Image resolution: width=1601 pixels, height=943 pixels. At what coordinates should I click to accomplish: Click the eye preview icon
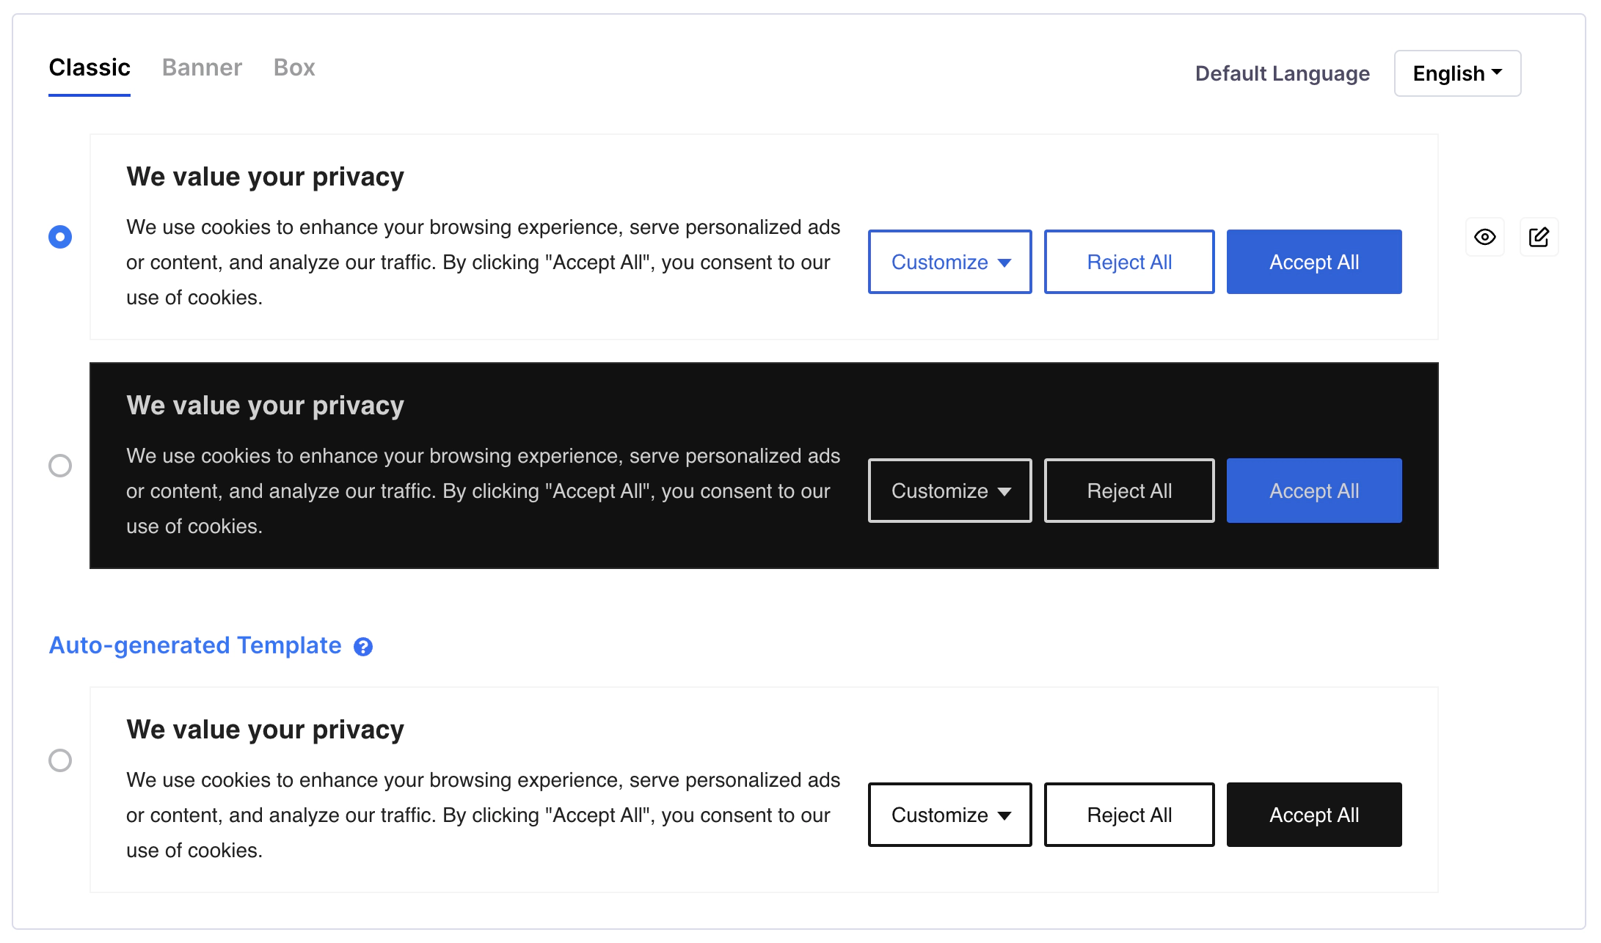coord(1484,237)
